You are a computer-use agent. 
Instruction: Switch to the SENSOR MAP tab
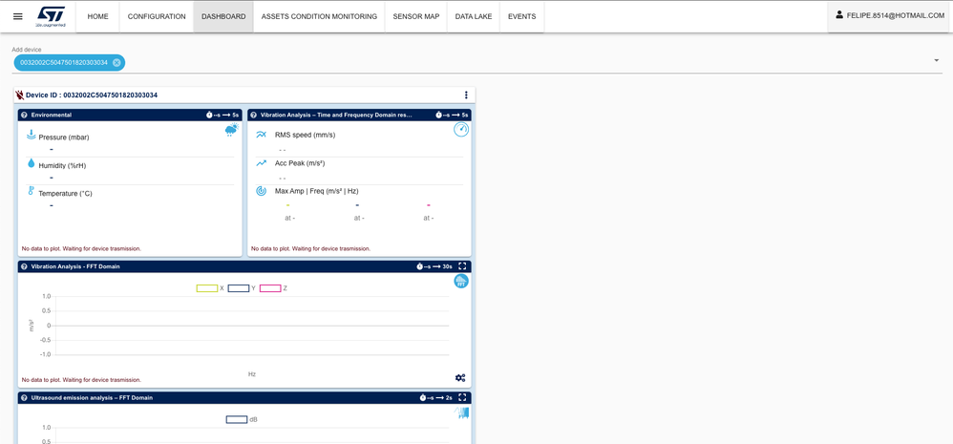416,16
